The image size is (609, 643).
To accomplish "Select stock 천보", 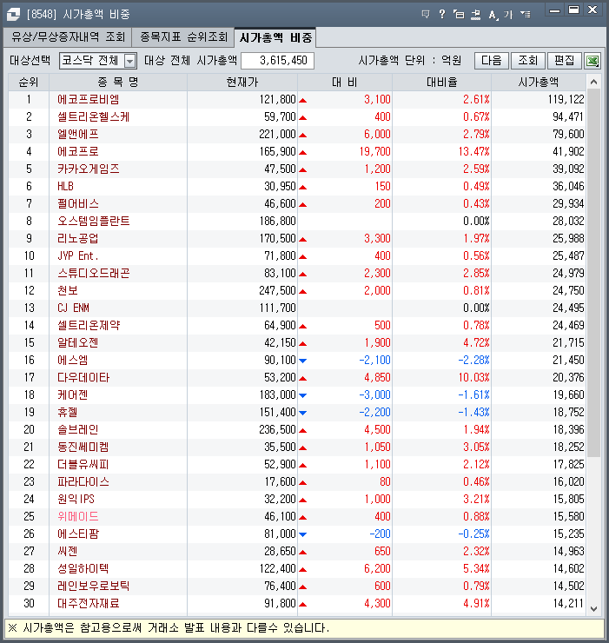I will click(68, 291).
